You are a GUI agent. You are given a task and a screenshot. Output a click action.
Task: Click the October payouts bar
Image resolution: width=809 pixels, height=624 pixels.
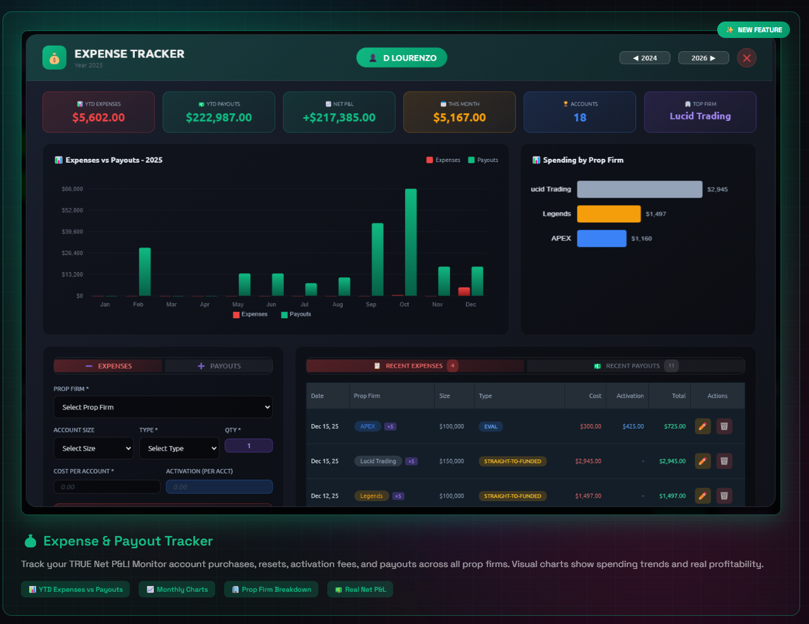(x=411, y=242)
